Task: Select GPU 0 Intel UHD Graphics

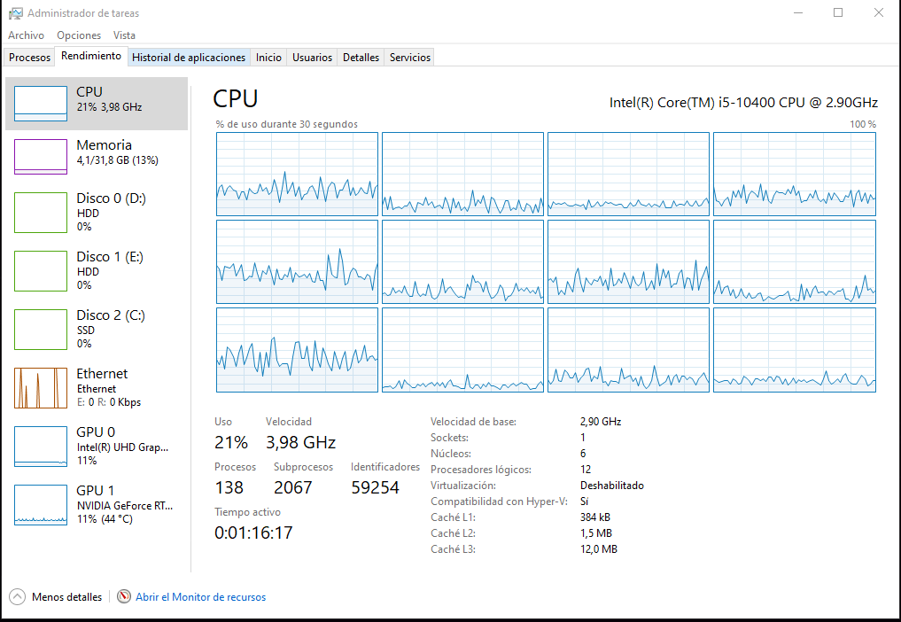Action: [41, 446]
